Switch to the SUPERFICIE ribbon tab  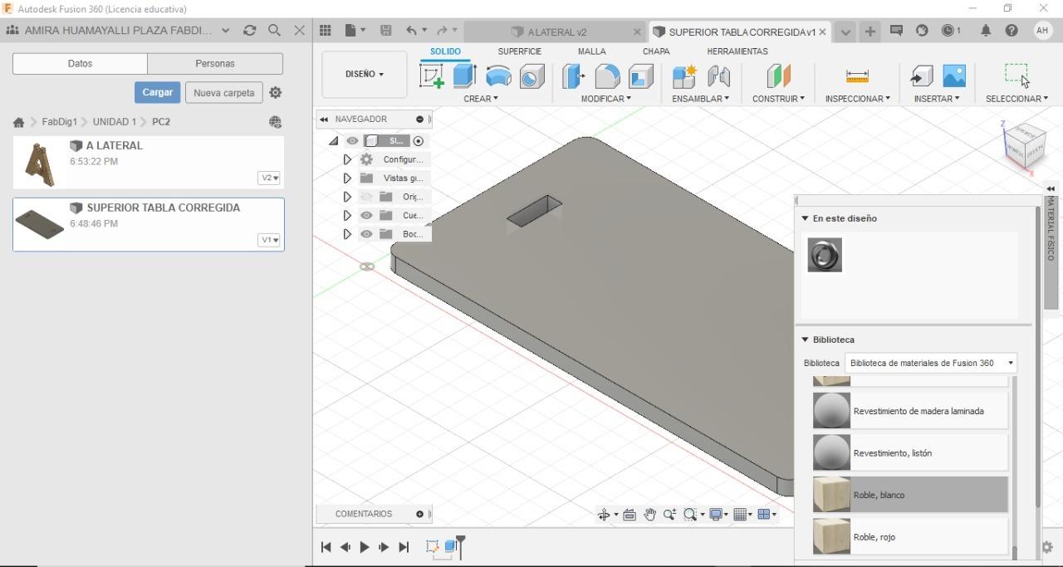(519, 51)
